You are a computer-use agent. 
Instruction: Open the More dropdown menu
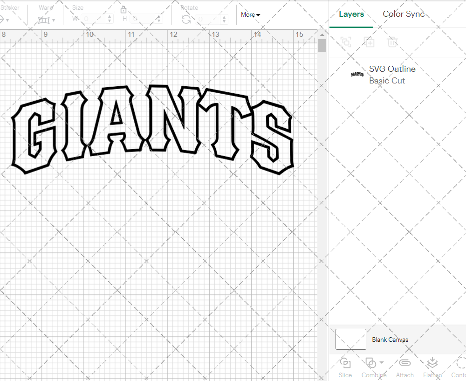coord(250,14)
